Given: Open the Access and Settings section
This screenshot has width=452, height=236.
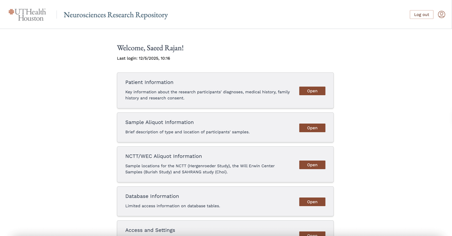Looking at the screenshot, I should [312, 234].
